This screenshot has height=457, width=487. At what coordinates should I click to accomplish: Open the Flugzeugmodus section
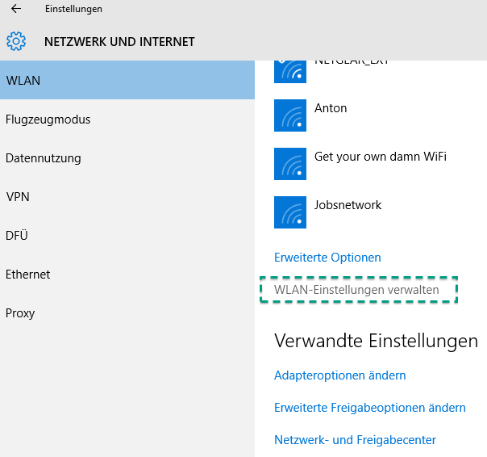click(x=48, y=119)
